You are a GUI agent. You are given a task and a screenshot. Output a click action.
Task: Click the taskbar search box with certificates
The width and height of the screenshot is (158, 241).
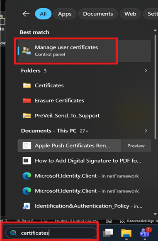(51, 233)
